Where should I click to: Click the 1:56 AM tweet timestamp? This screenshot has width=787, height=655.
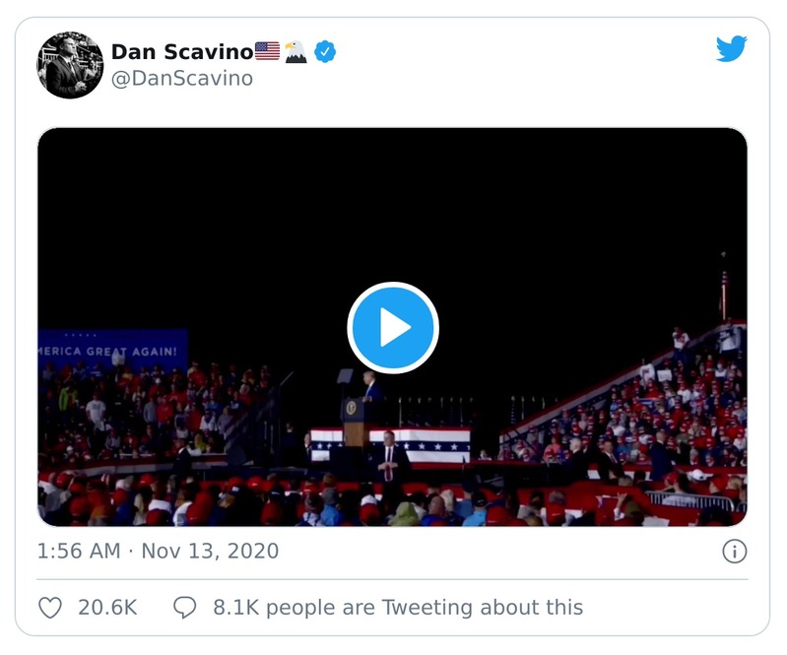pyautogui.click(x=81, y=551)
